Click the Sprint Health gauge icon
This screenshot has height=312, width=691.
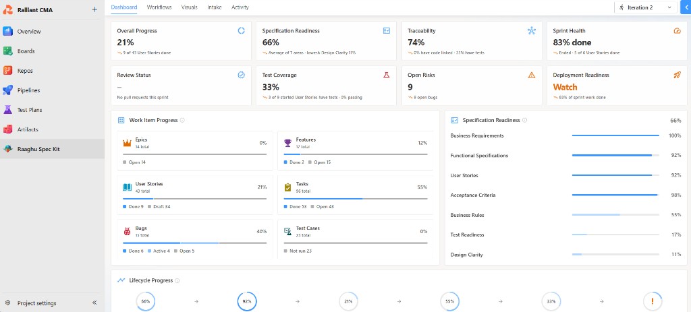click(678, 31)
